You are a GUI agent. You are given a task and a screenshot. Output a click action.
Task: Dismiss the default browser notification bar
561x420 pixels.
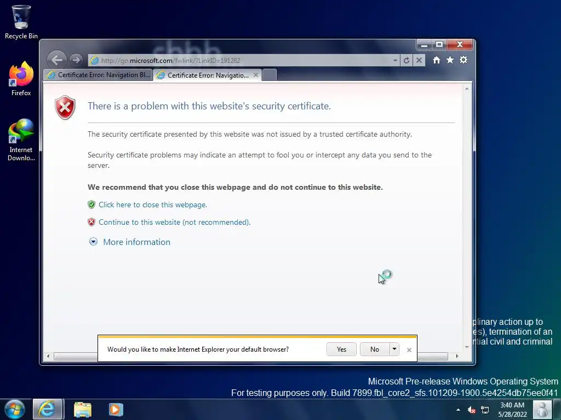click(x=409, y=350)
